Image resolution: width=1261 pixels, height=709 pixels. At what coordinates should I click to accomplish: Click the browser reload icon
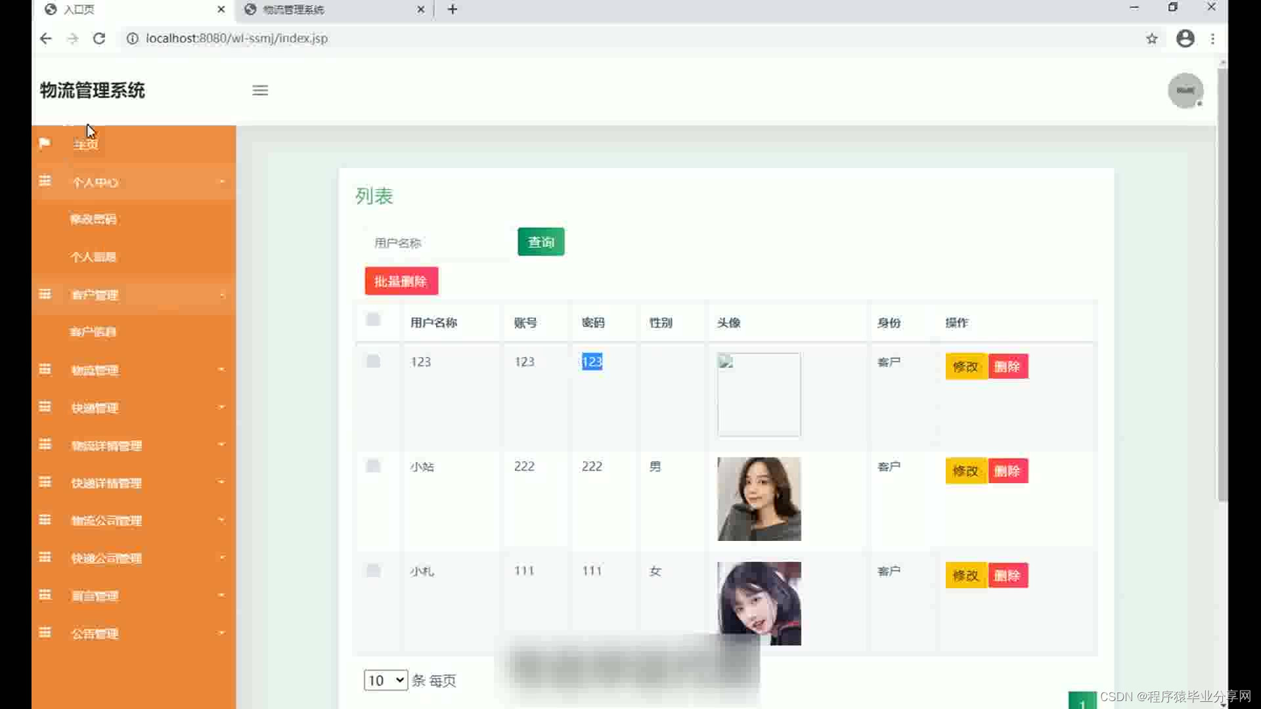(x=99, y=39)
